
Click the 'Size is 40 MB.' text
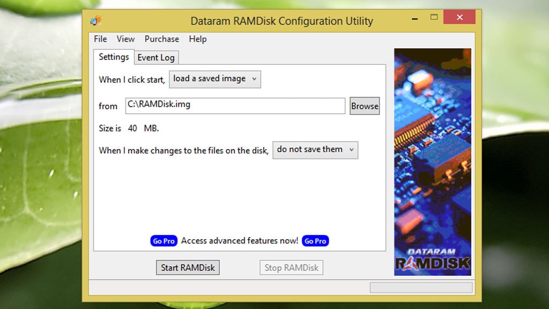129,128
